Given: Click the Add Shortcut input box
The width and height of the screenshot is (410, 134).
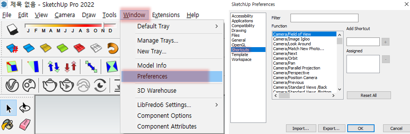Looking at the screenshot, I should click(363, 42).
